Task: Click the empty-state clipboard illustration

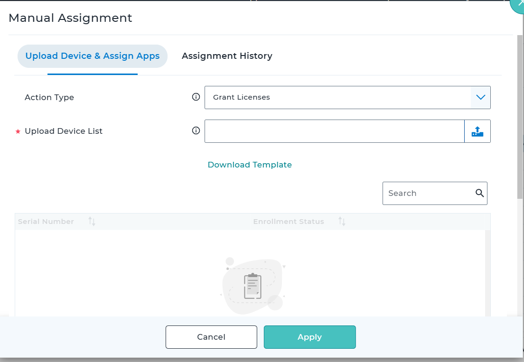Action: coord(253,286)
